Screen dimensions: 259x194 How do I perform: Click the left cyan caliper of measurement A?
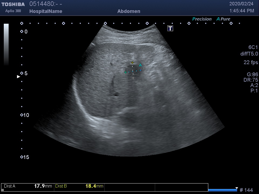pyautogui.click(x=125, y=72)
